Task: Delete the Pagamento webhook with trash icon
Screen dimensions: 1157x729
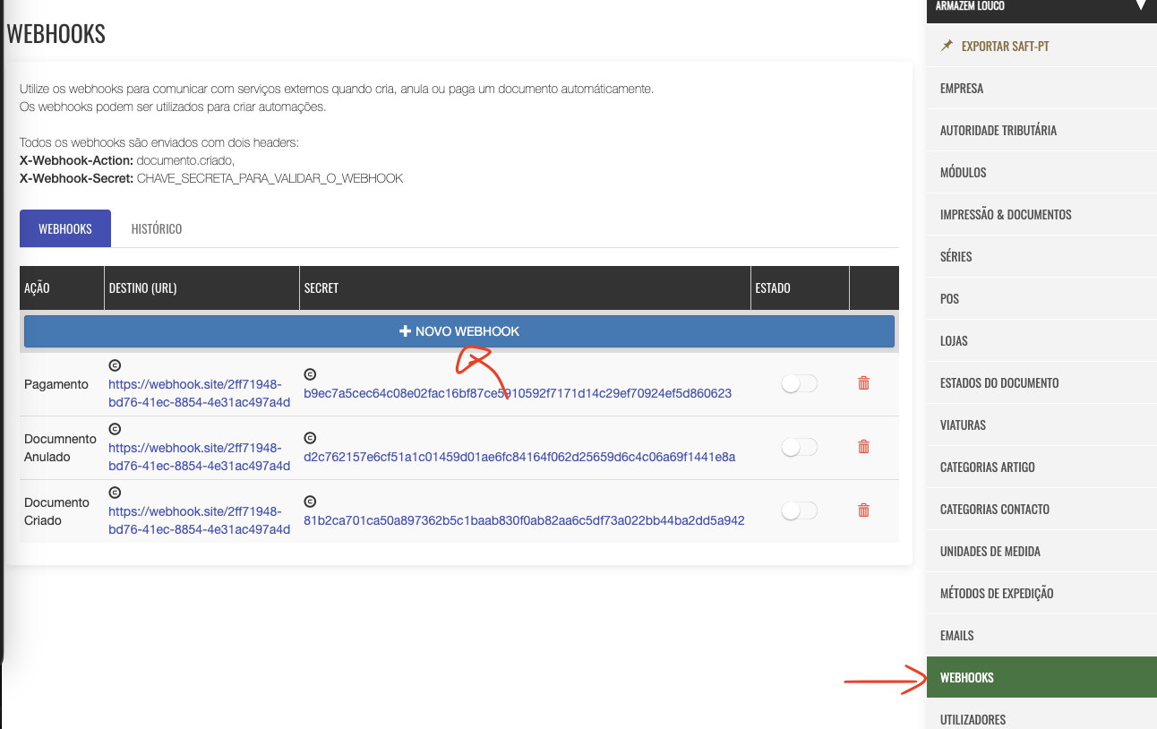Action: tap(863, 382)
